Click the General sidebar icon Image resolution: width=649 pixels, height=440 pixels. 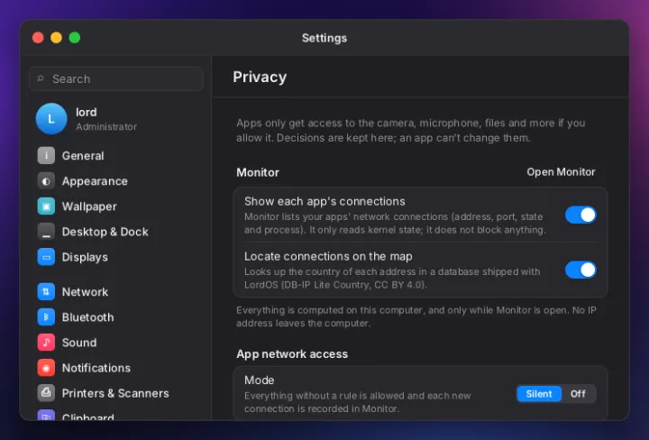click(46, 156)
